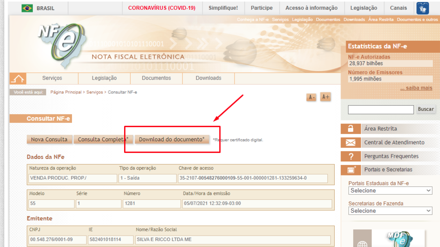Click the '28,937 bilhões' statistic value

(x=366, y=64)
